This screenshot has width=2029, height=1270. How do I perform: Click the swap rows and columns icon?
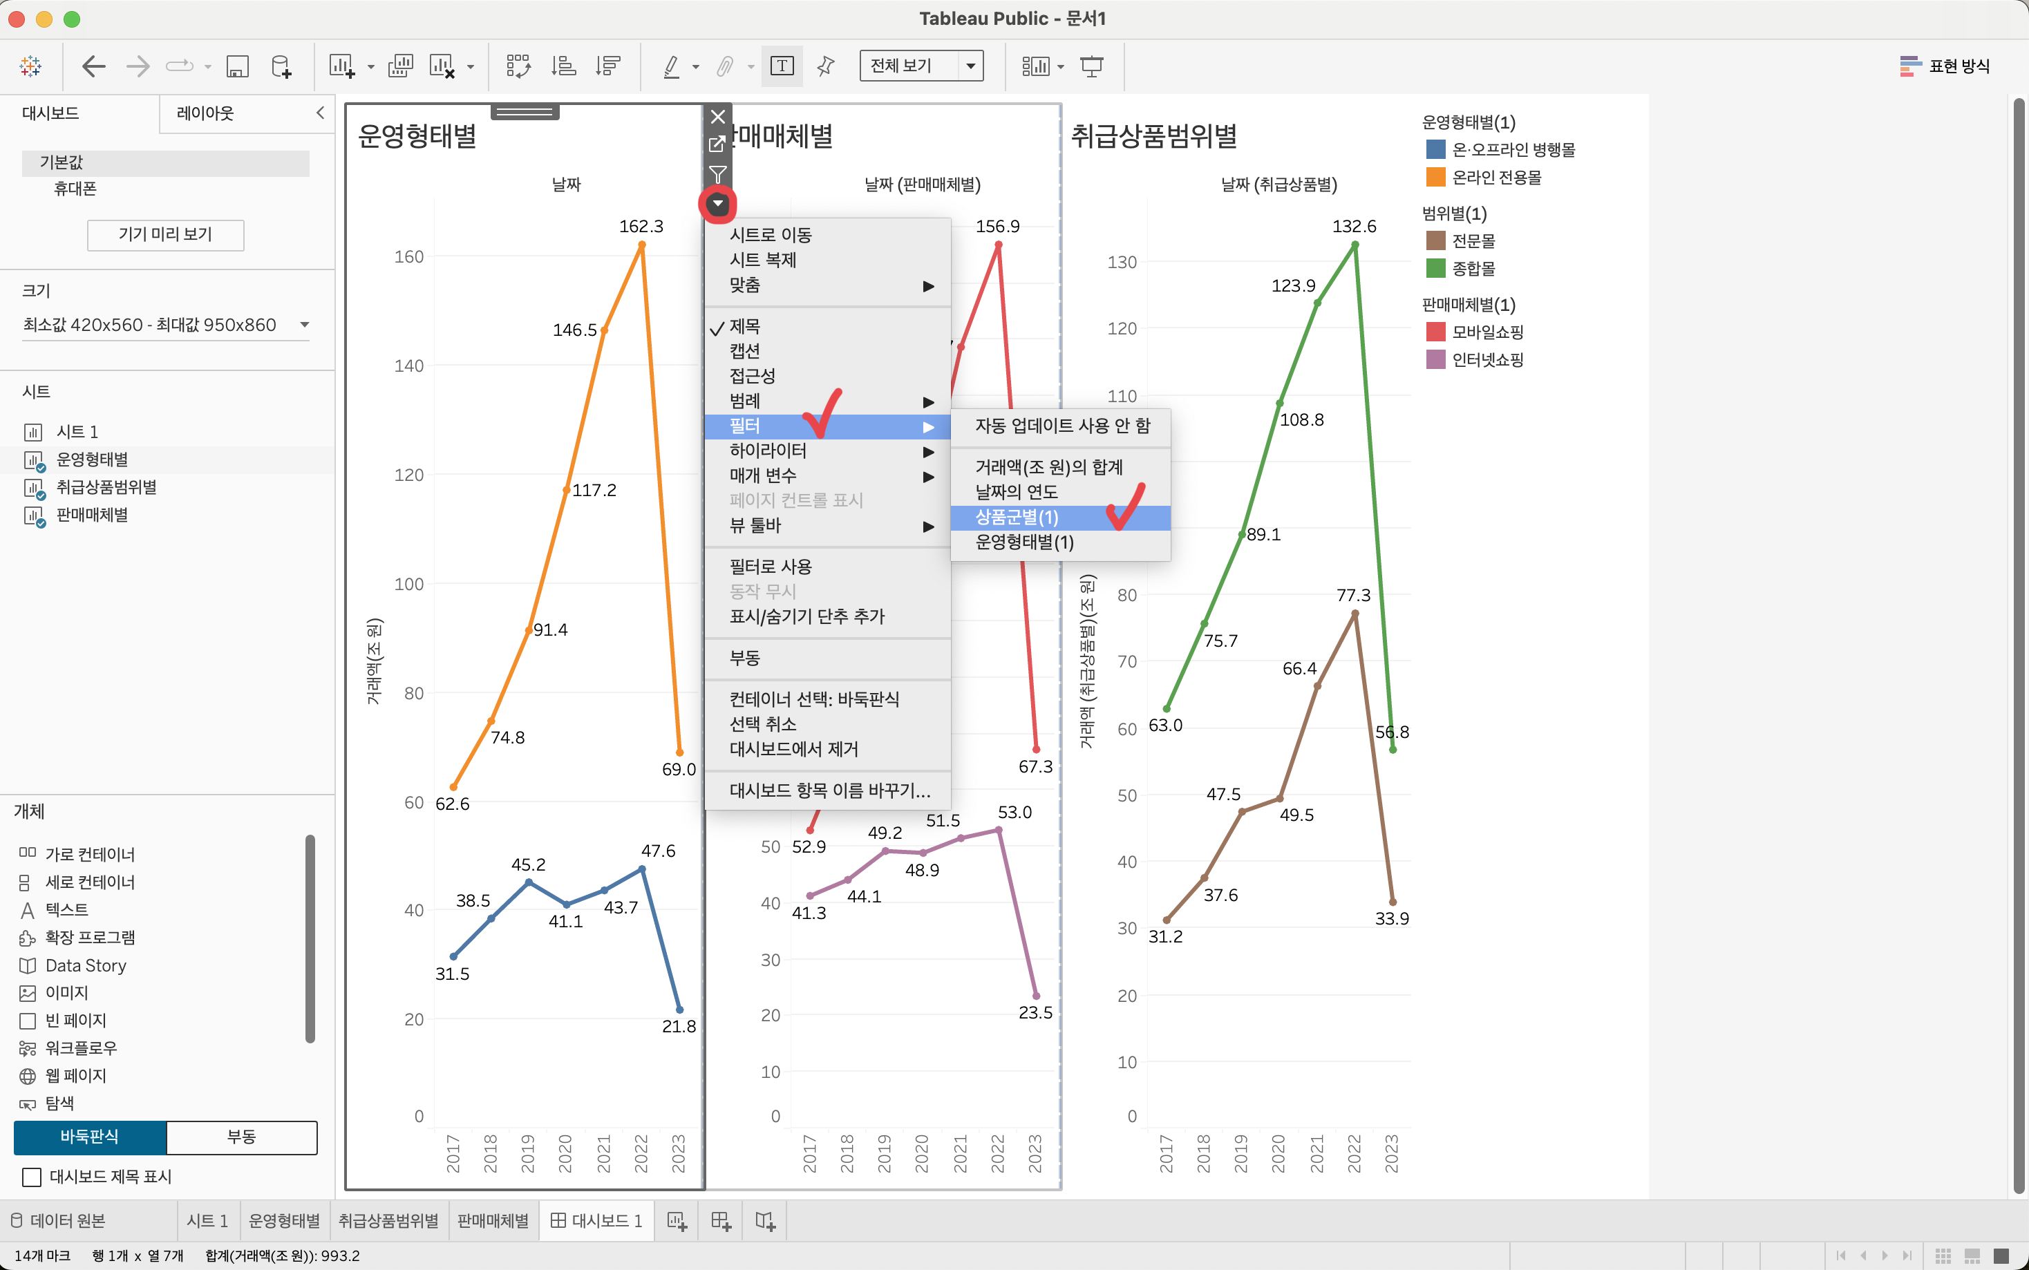coord(518,66)
